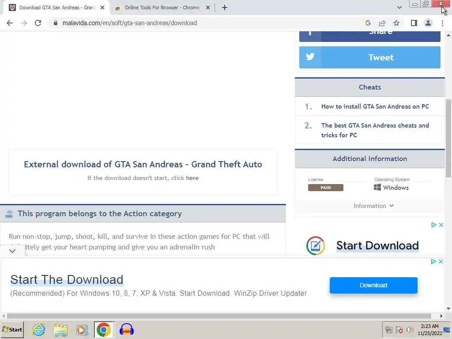
Task: Open site security lock info
Action: [x=55, y=23]
